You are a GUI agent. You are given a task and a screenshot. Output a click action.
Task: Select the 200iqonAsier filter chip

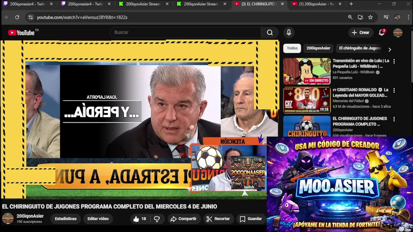point(318,48)
